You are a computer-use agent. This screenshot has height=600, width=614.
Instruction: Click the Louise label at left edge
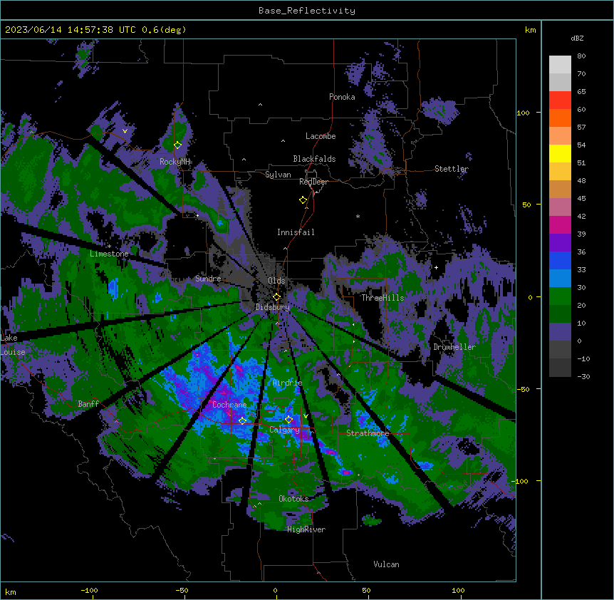point(13,353)
